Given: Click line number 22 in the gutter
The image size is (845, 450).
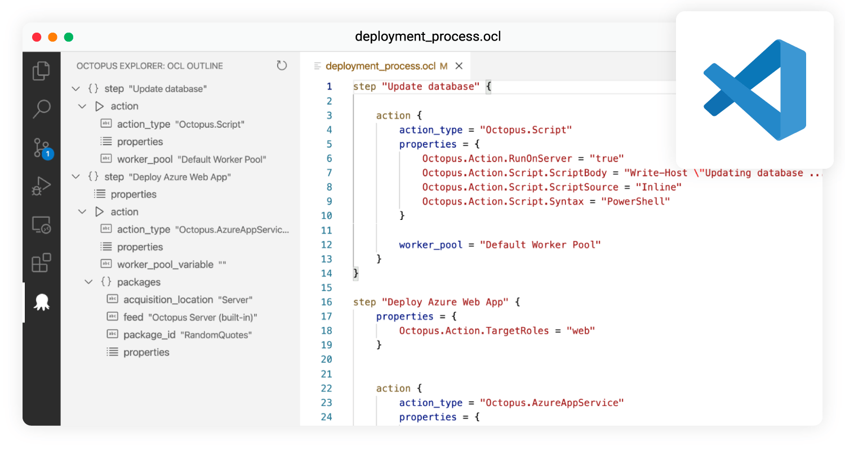Looking at the screenshot, I should [x=327, y=388].
